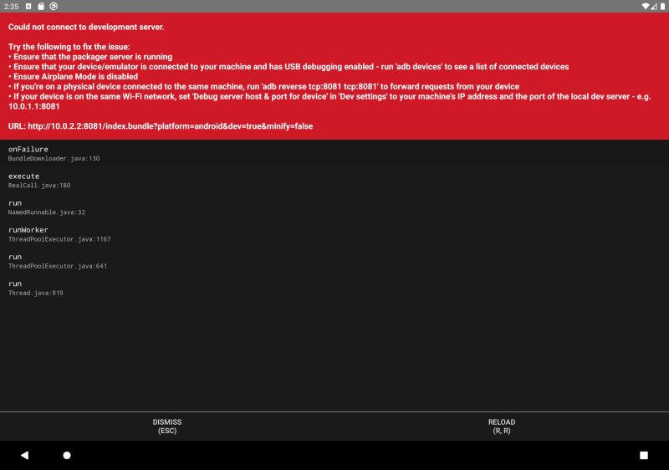Tap the battery status icon

[x=662, y=6]
